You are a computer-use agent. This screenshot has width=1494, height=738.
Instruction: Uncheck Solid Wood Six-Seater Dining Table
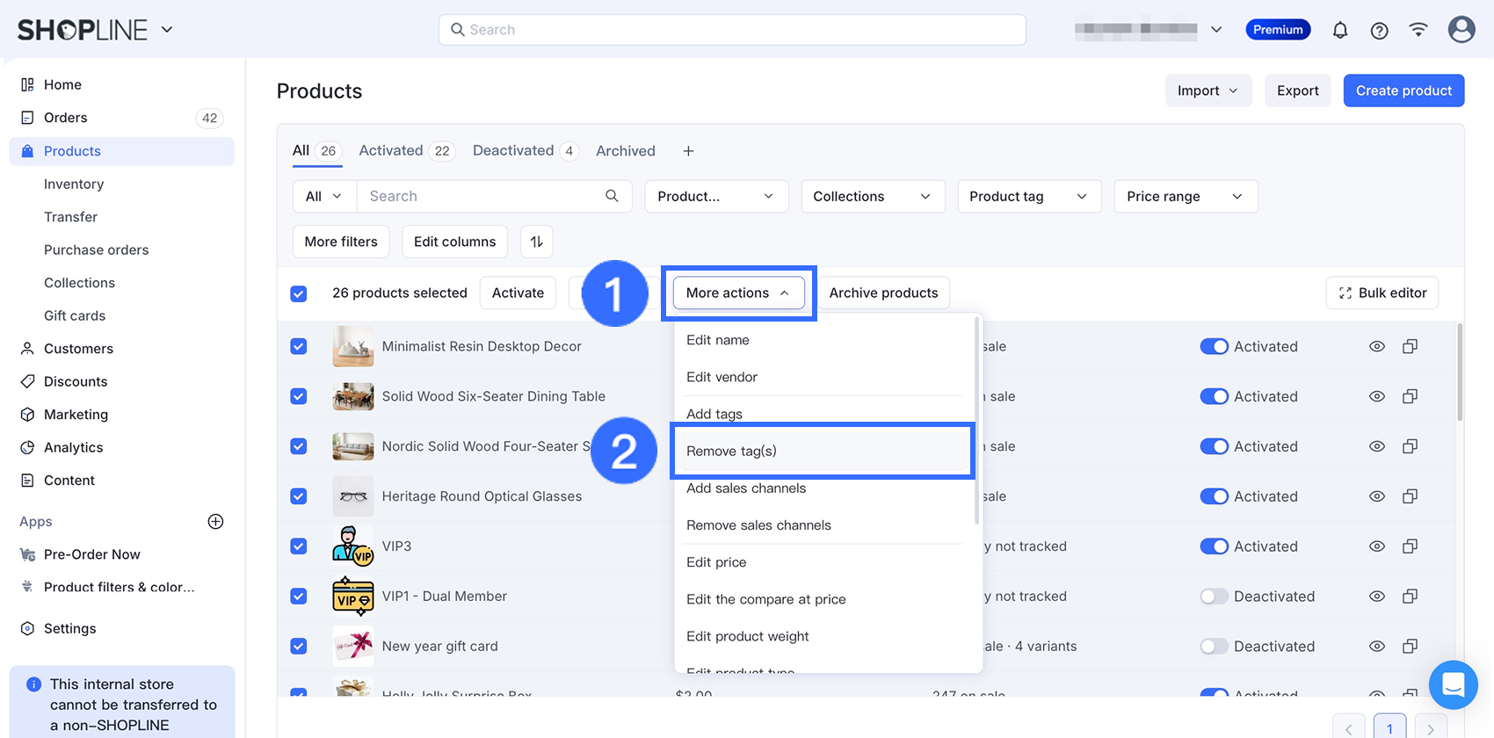(299, 396)
